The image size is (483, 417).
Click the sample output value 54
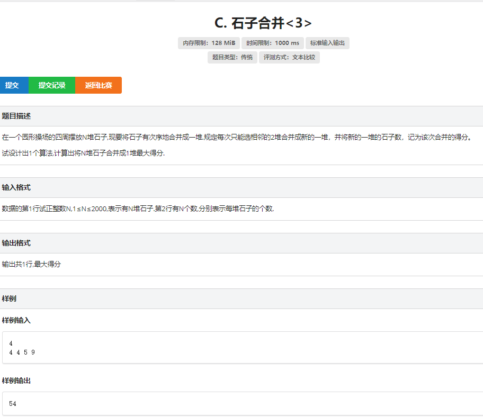(x=13, y=403)
